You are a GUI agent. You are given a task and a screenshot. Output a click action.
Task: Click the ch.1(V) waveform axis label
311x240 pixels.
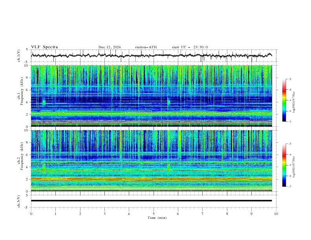[19, 56]
